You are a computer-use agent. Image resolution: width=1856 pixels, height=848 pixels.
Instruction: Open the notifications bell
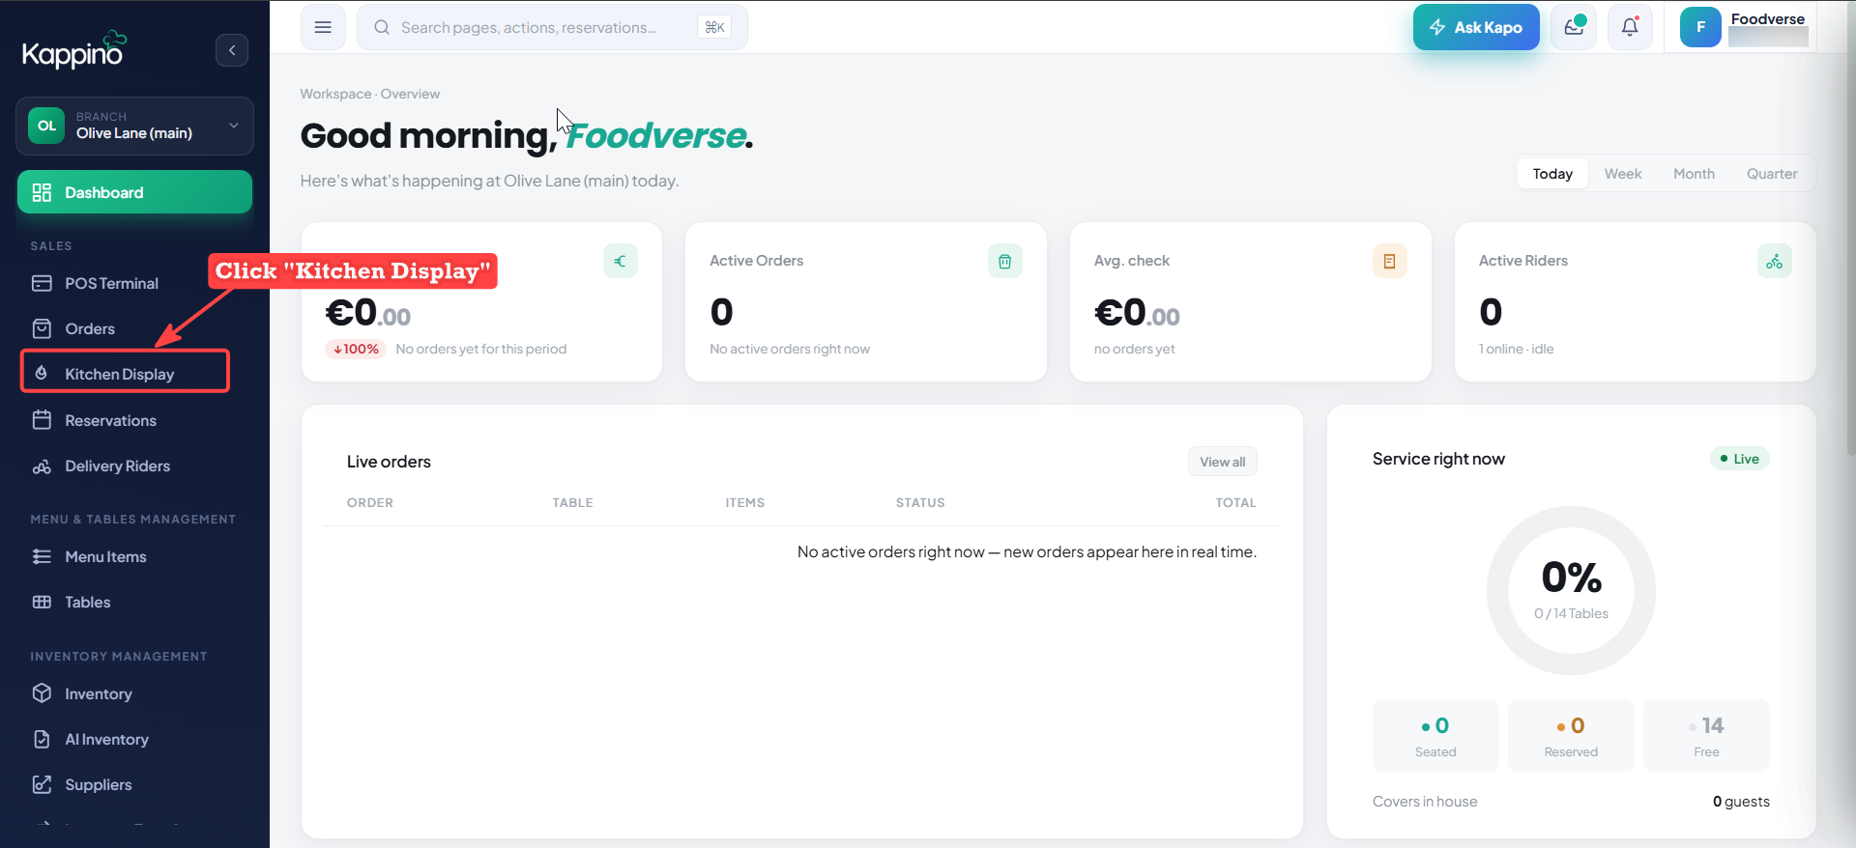(x=1630, y=27)
